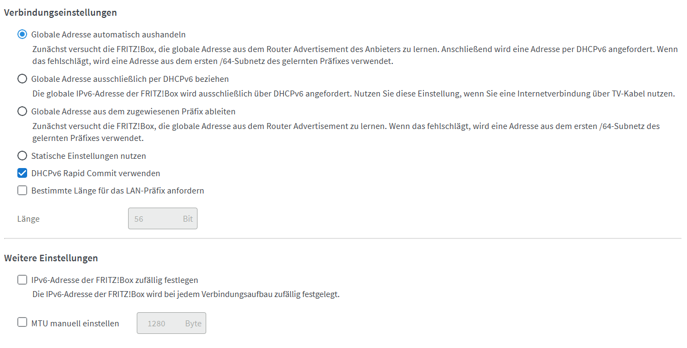Click the 'Bit' unit in Länge field
The image size is (687, 348).
coord(188,219)
